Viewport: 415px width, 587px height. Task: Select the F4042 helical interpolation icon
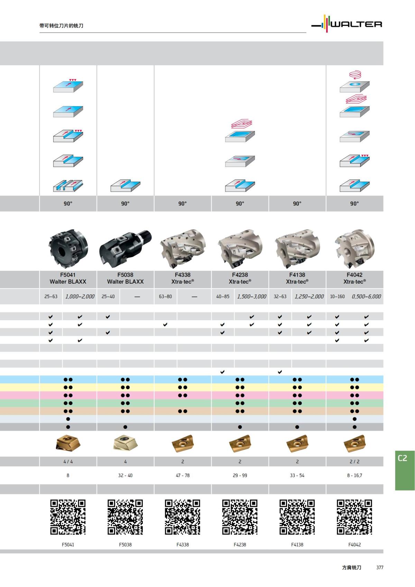point(354,82)
